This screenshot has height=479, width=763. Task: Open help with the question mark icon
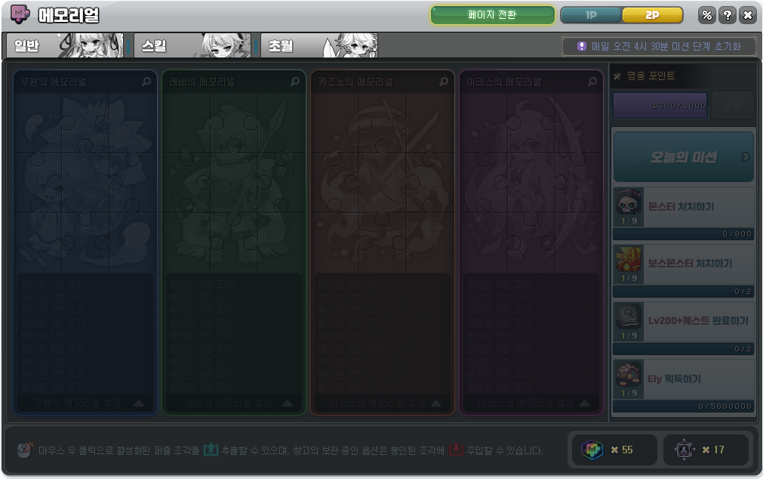(x=727, y=15)
